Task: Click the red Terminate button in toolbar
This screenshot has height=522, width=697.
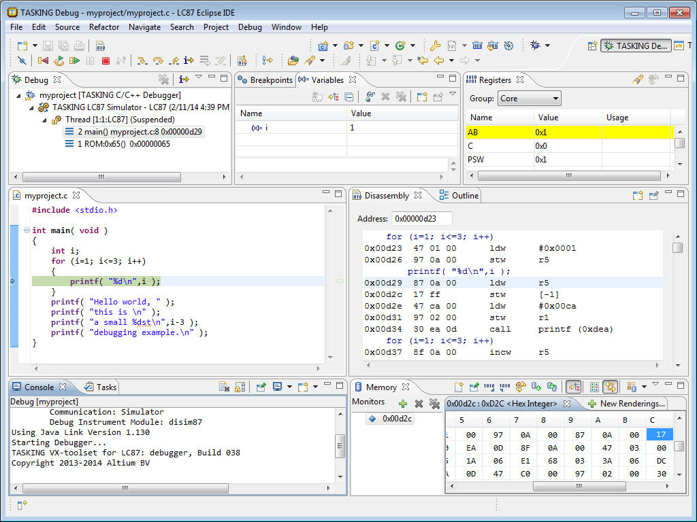Action: 106,60
